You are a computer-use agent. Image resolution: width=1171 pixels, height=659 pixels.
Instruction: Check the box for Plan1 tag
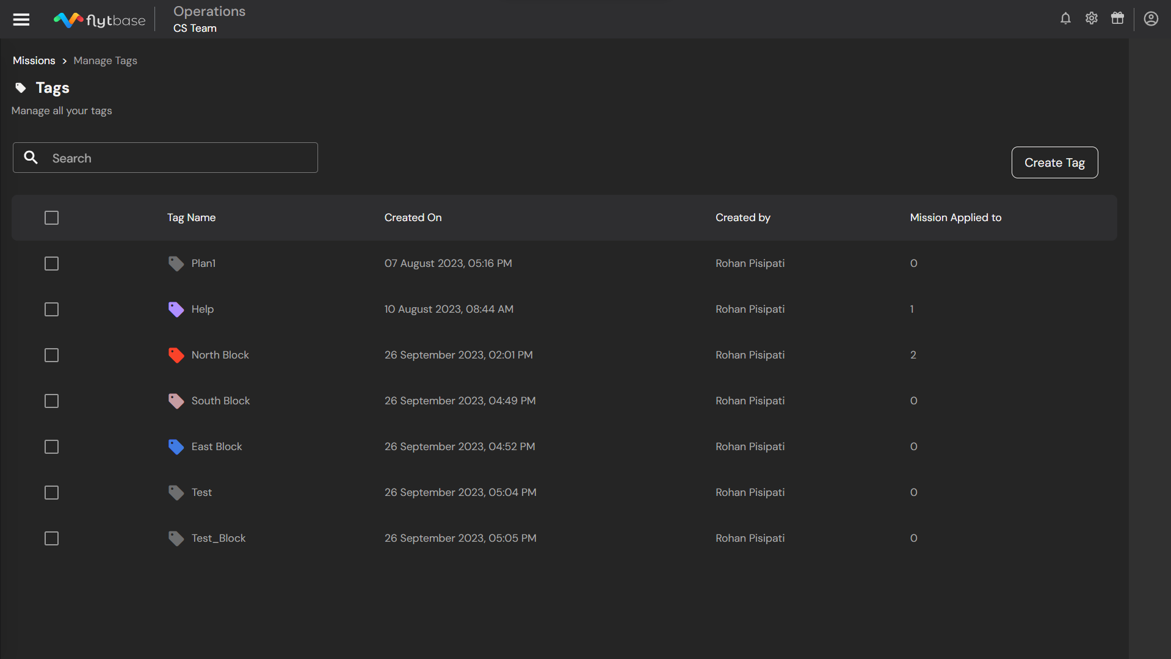(52, 264)
